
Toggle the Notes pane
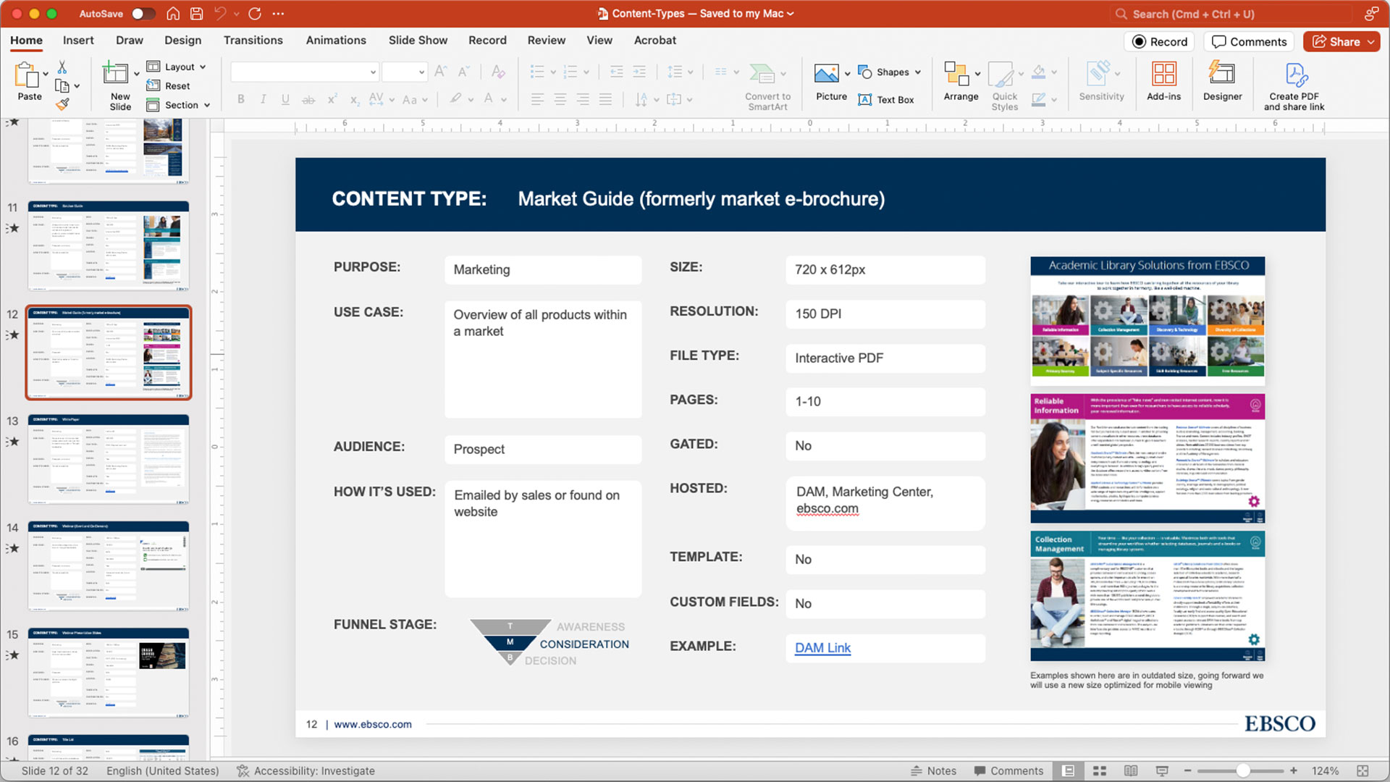click(933, 771)
